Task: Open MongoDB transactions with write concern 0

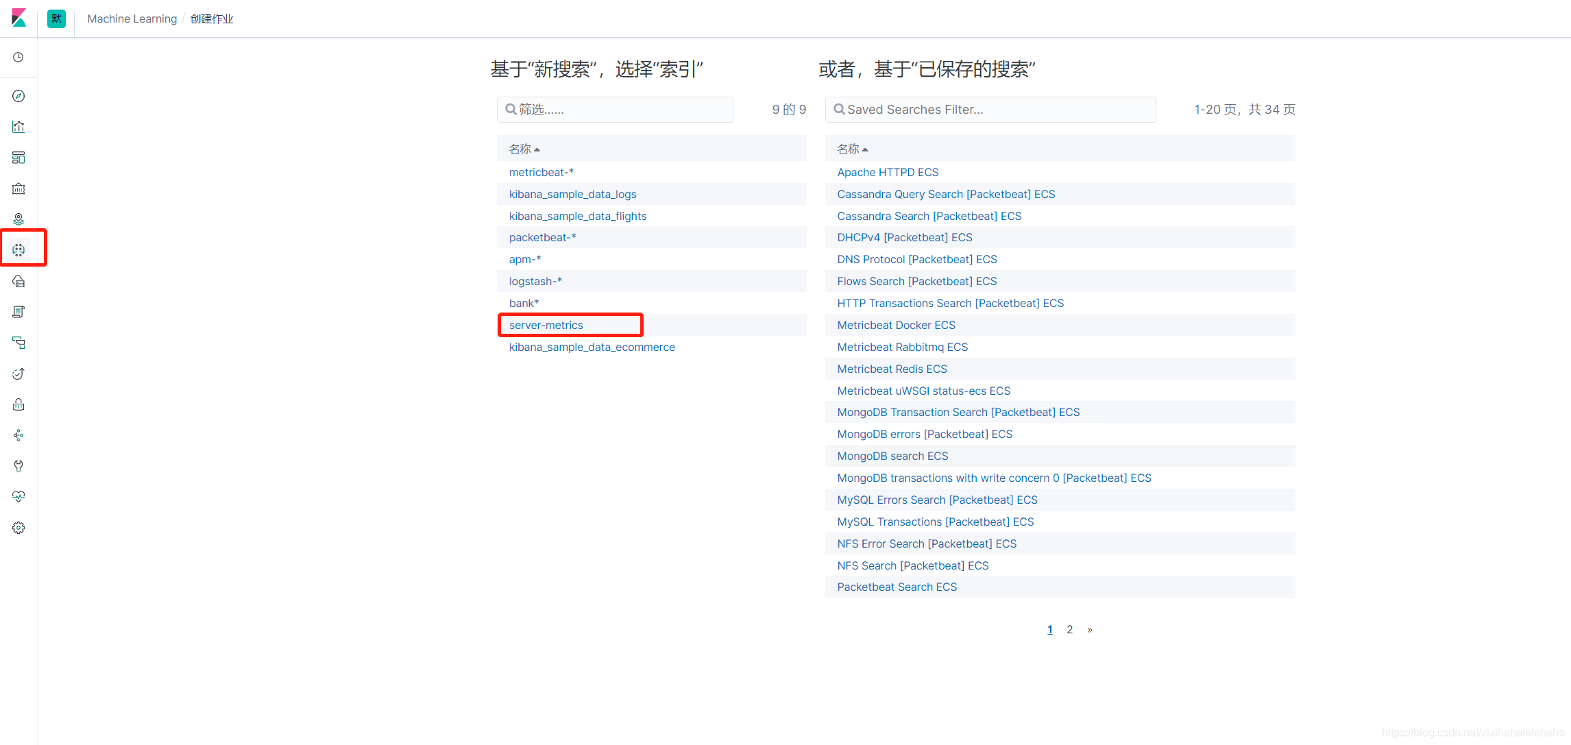Action: (x=994, y=478)
